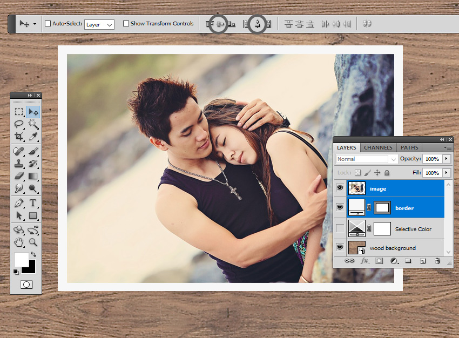The width and height of the screenshot is (459, 338).
Task: Hide the wood background layer
Action: click(340, 247)
